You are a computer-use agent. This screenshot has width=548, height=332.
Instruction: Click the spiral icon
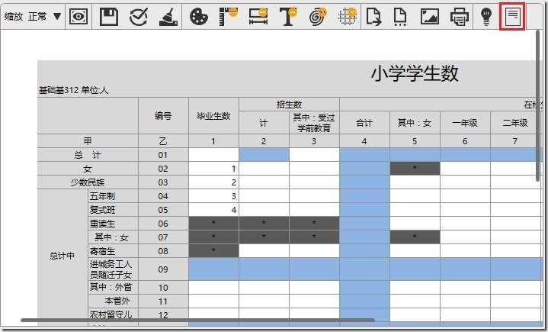coord(319,17)
